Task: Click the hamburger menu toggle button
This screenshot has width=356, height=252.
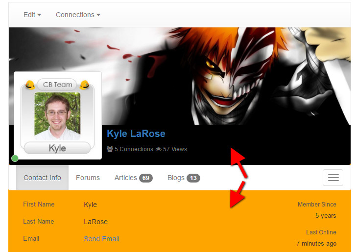Action: [333, 178]
